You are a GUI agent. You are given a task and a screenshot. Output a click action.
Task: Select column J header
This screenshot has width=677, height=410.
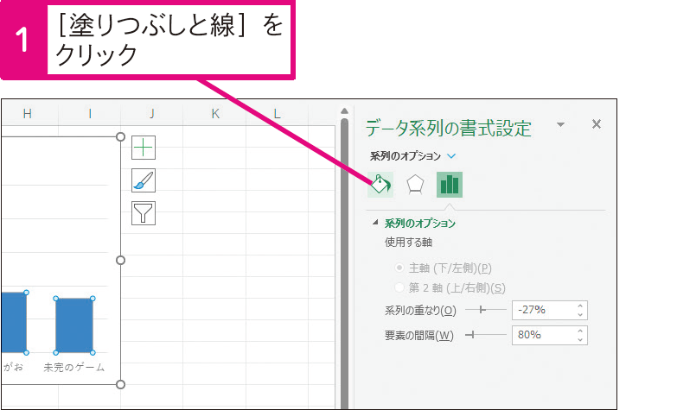(x=152, y=113)
